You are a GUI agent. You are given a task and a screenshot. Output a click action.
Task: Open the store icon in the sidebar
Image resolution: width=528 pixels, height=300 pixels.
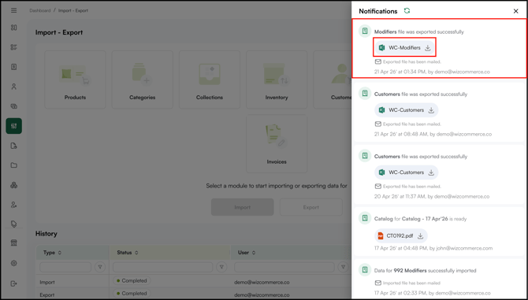[14, 243]
